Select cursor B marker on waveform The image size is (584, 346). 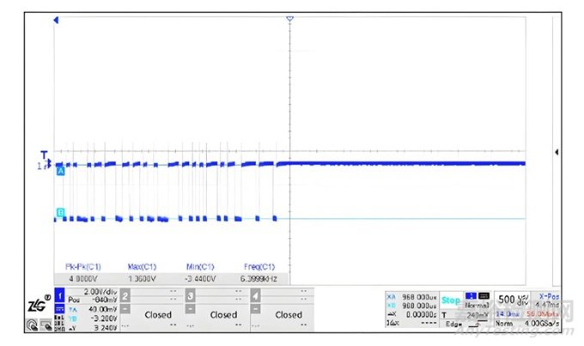(x=60, y=212)
